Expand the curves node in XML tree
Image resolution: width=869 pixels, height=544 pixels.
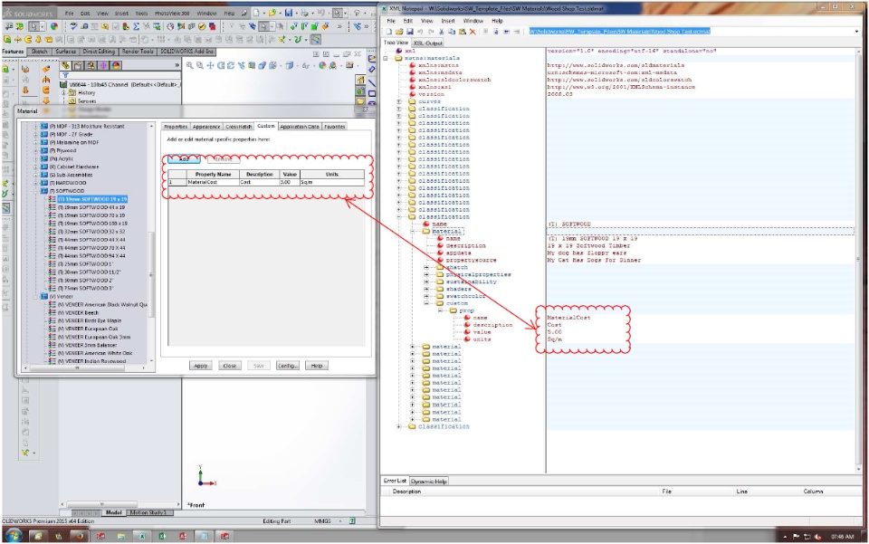point(399,102)
